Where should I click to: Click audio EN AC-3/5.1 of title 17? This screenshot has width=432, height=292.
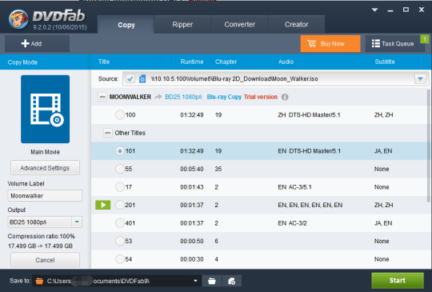[x=294, y=187]
